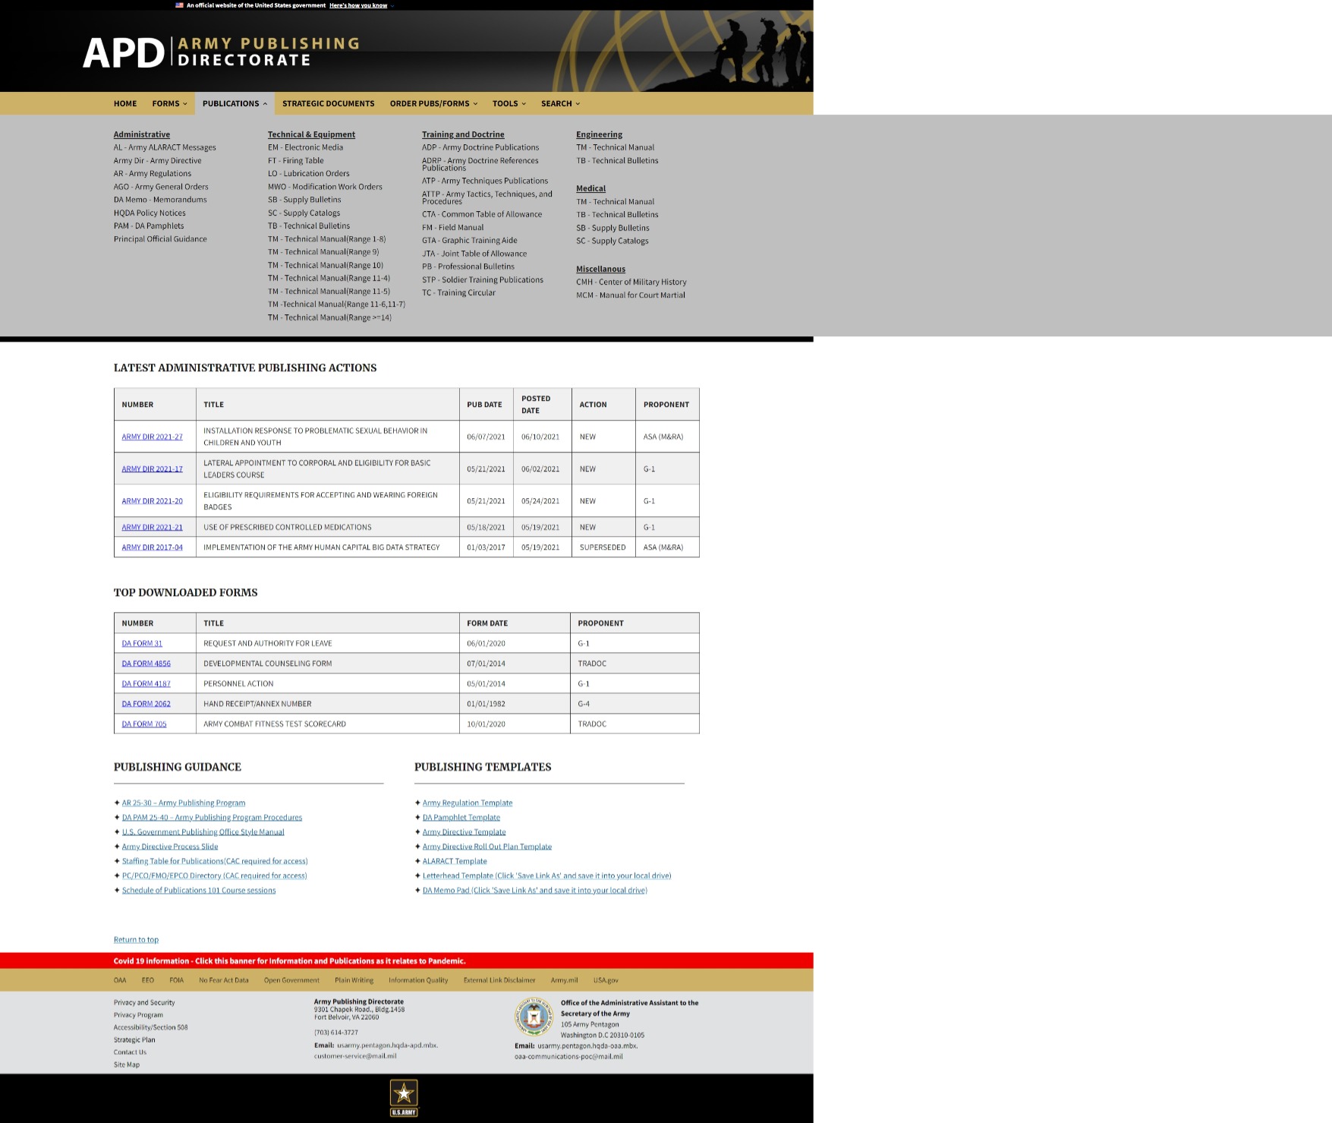Open DA FORM 705 link

[x=144, y=724]
